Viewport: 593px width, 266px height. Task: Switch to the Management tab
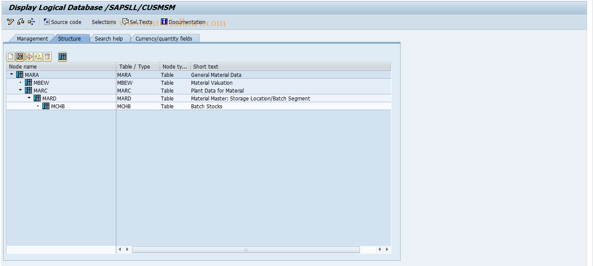(x=32, y=38)
